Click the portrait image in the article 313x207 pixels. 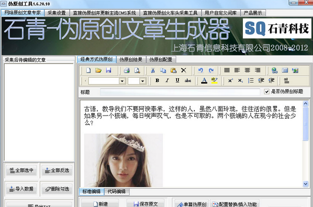pos(123,160)
